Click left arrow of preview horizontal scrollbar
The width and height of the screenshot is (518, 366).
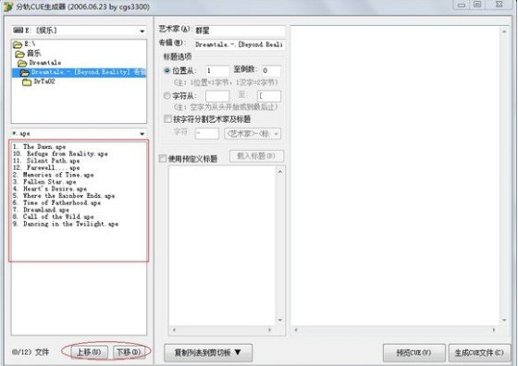(296, 330)
